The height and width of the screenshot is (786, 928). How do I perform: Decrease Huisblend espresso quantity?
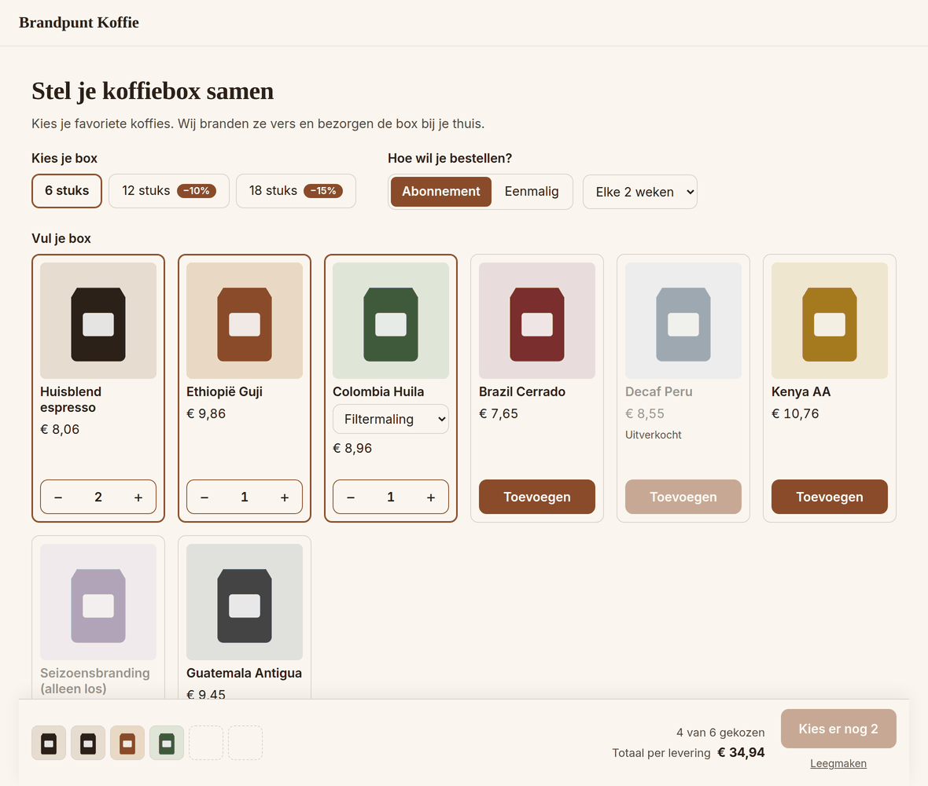[58, 498]
